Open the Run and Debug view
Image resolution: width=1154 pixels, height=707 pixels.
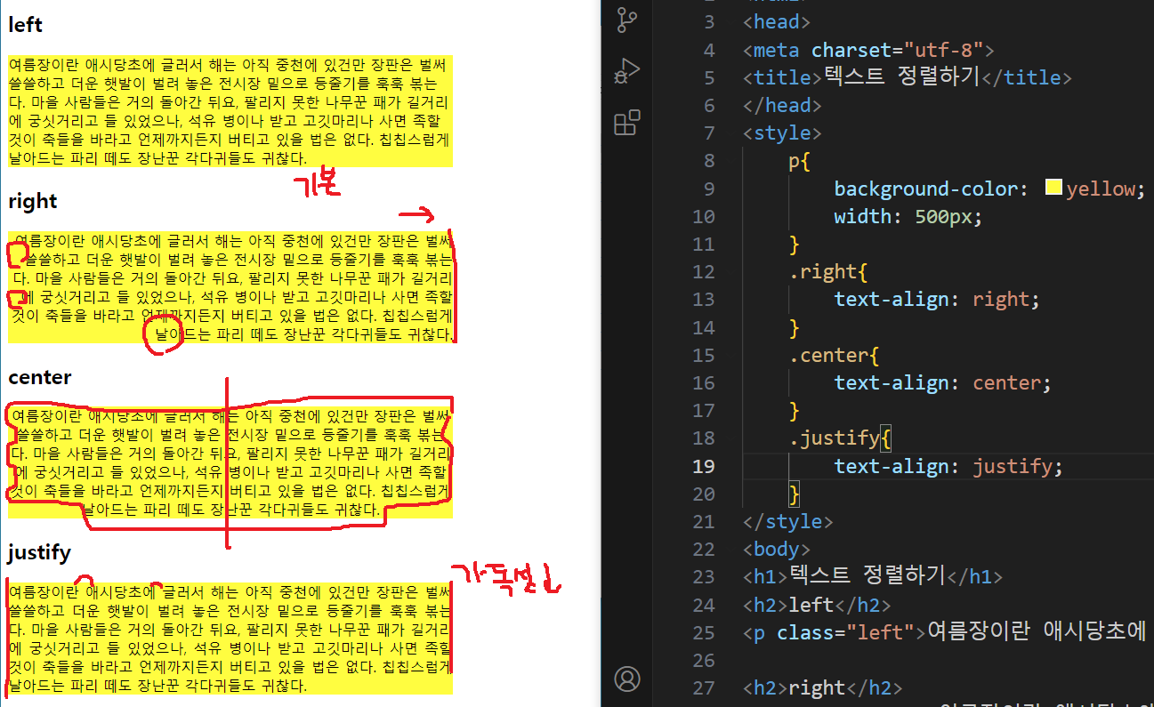[627, 71]
